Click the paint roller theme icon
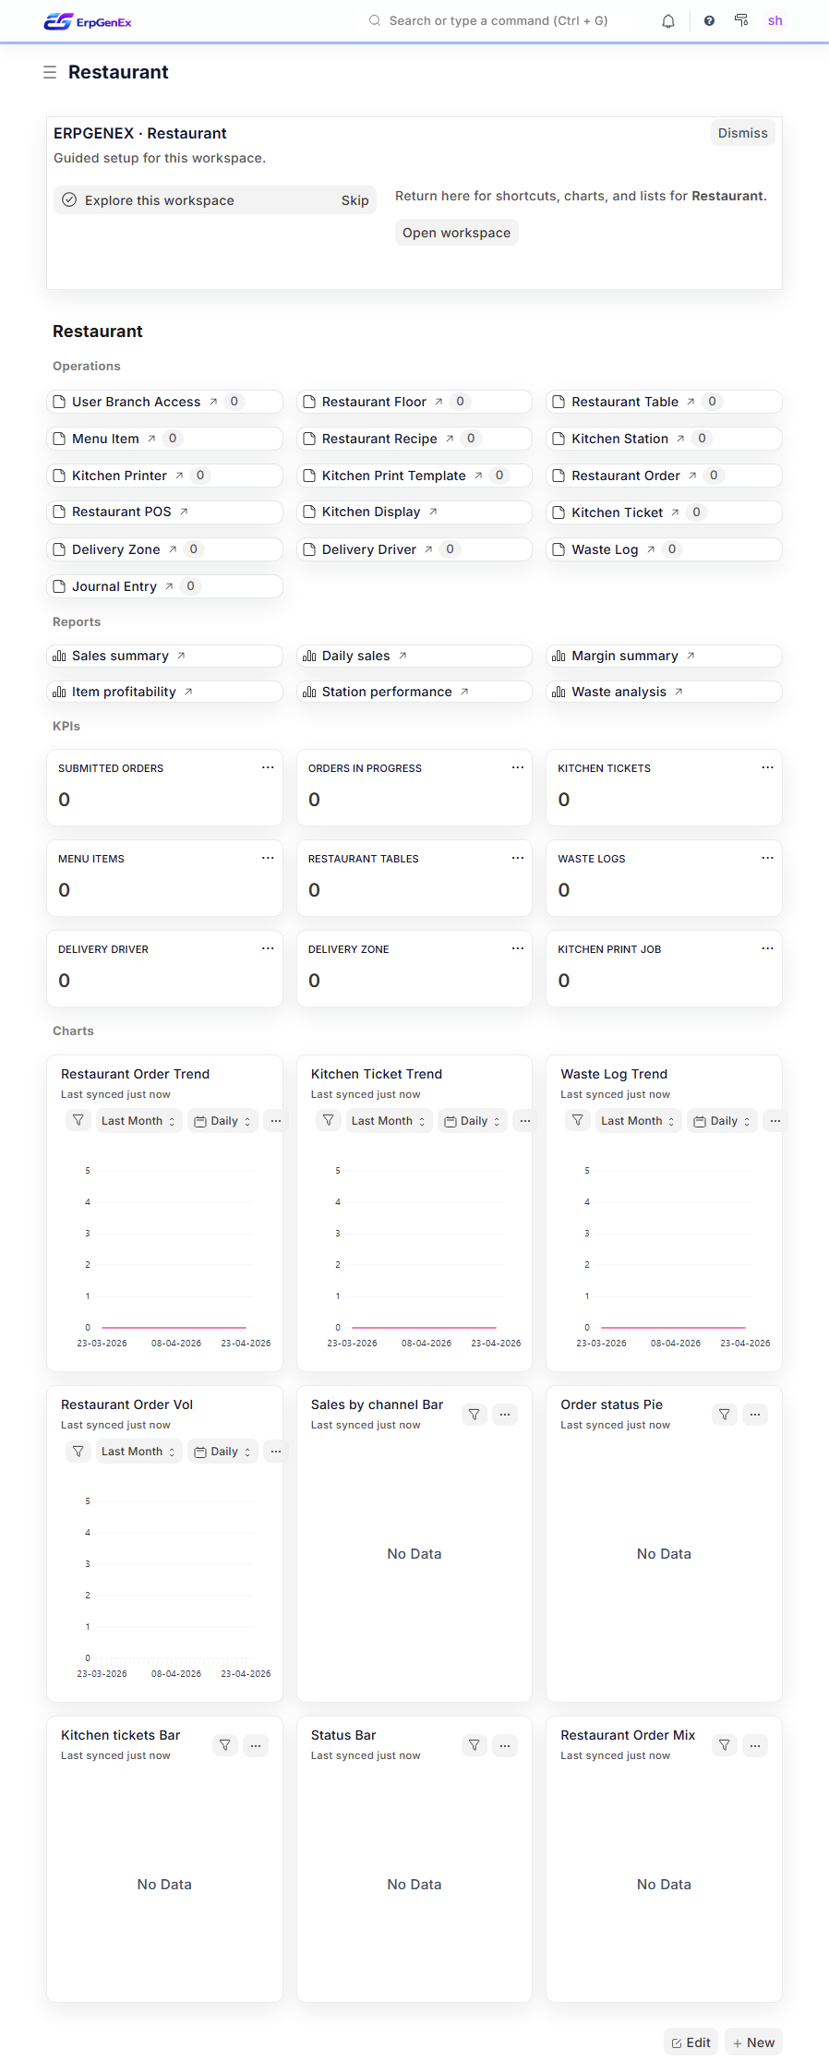This screenshot has width=829, height=2061. (741, 20)
